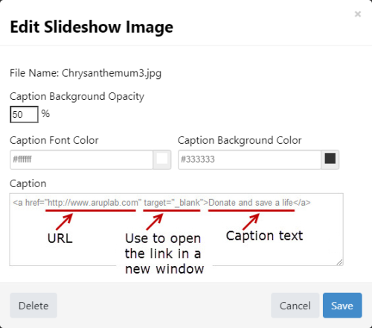Save the slideshow image changes

pyautogui.click(x=342, y=306)
